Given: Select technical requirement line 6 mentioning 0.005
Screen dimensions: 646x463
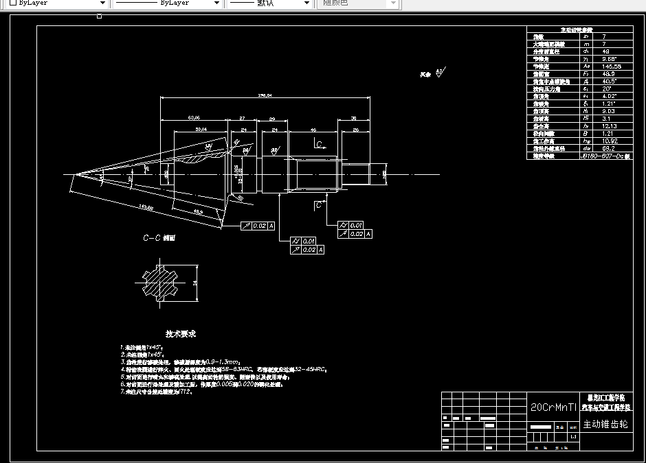Looking at the screenshot, I should [201, 384].
